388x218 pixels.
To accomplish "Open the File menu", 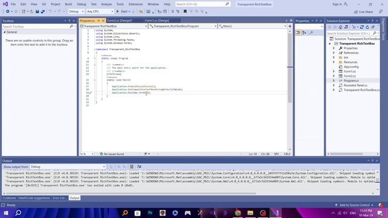I will coord(13,4).
